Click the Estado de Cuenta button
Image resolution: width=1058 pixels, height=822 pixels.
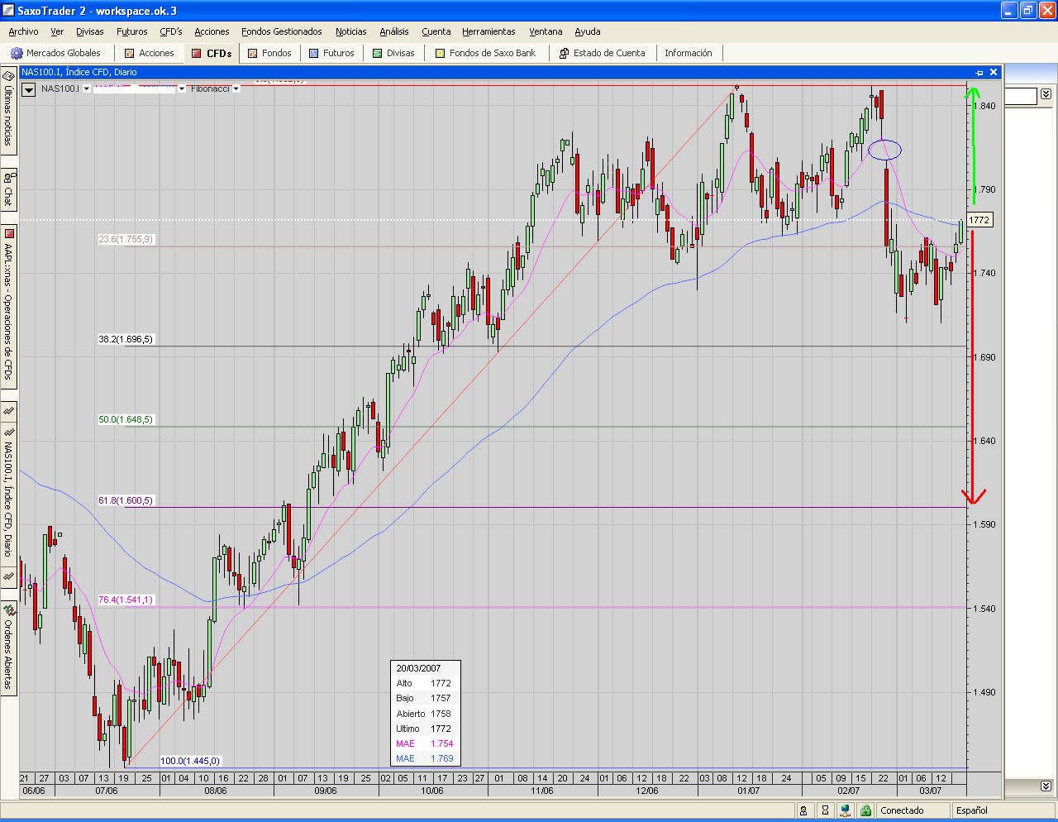point(602,53)
